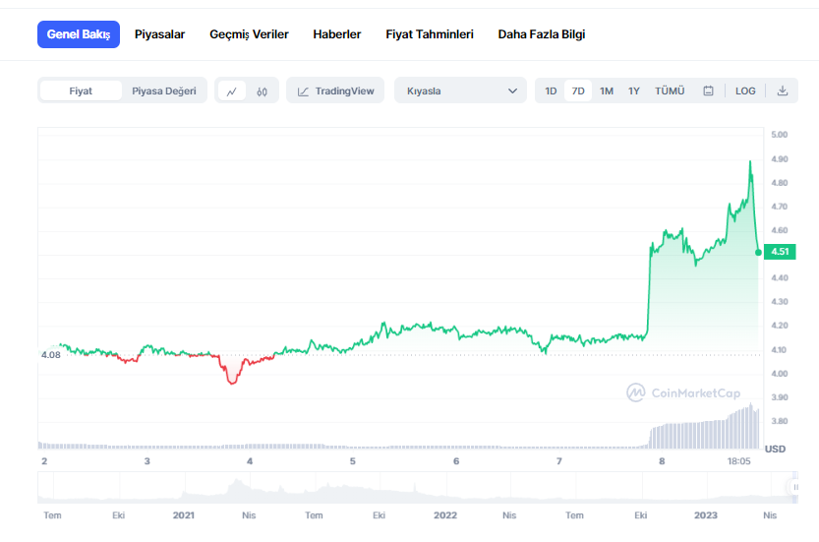Switch chart to Piyasa Değeri

164,91
